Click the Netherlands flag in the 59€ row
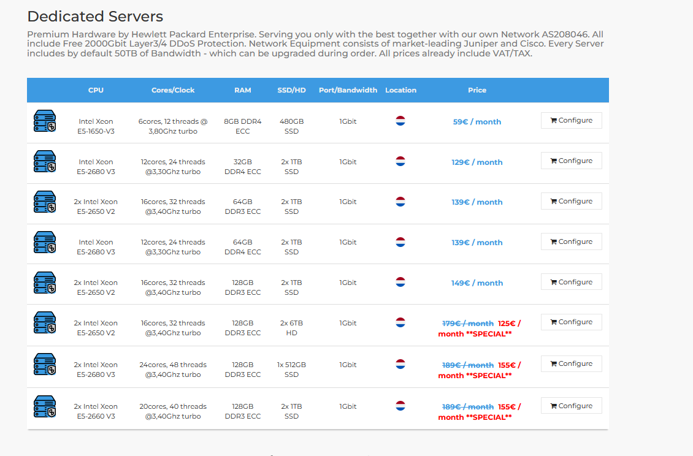This screenshot has height=456, width=693. [400, 121]
